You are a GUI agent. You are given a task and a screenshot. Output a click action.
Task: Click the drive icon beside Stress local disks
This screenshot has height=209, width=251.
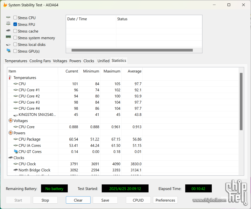(x=8, y=45)
